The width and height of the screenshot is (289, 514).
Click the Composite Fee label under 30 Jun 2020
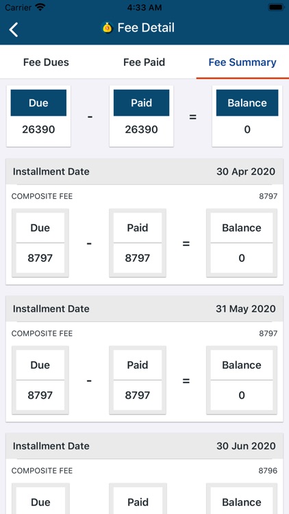[42, 471]
